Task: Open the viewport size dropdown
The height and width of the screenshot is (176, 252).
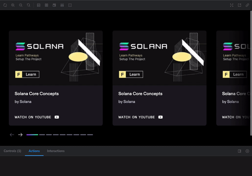Action: 54,5
